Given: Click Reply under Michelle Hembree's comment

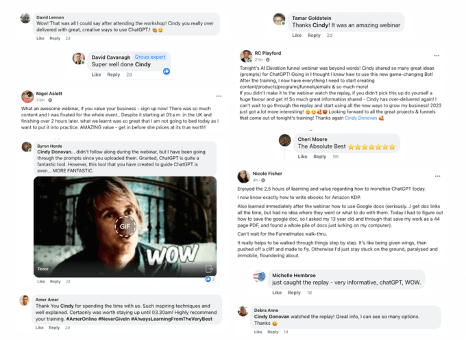Looking at the screenshot, I should click(294, 293).
